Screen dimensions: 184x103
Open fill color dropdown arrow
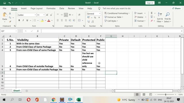click(45, 21)
